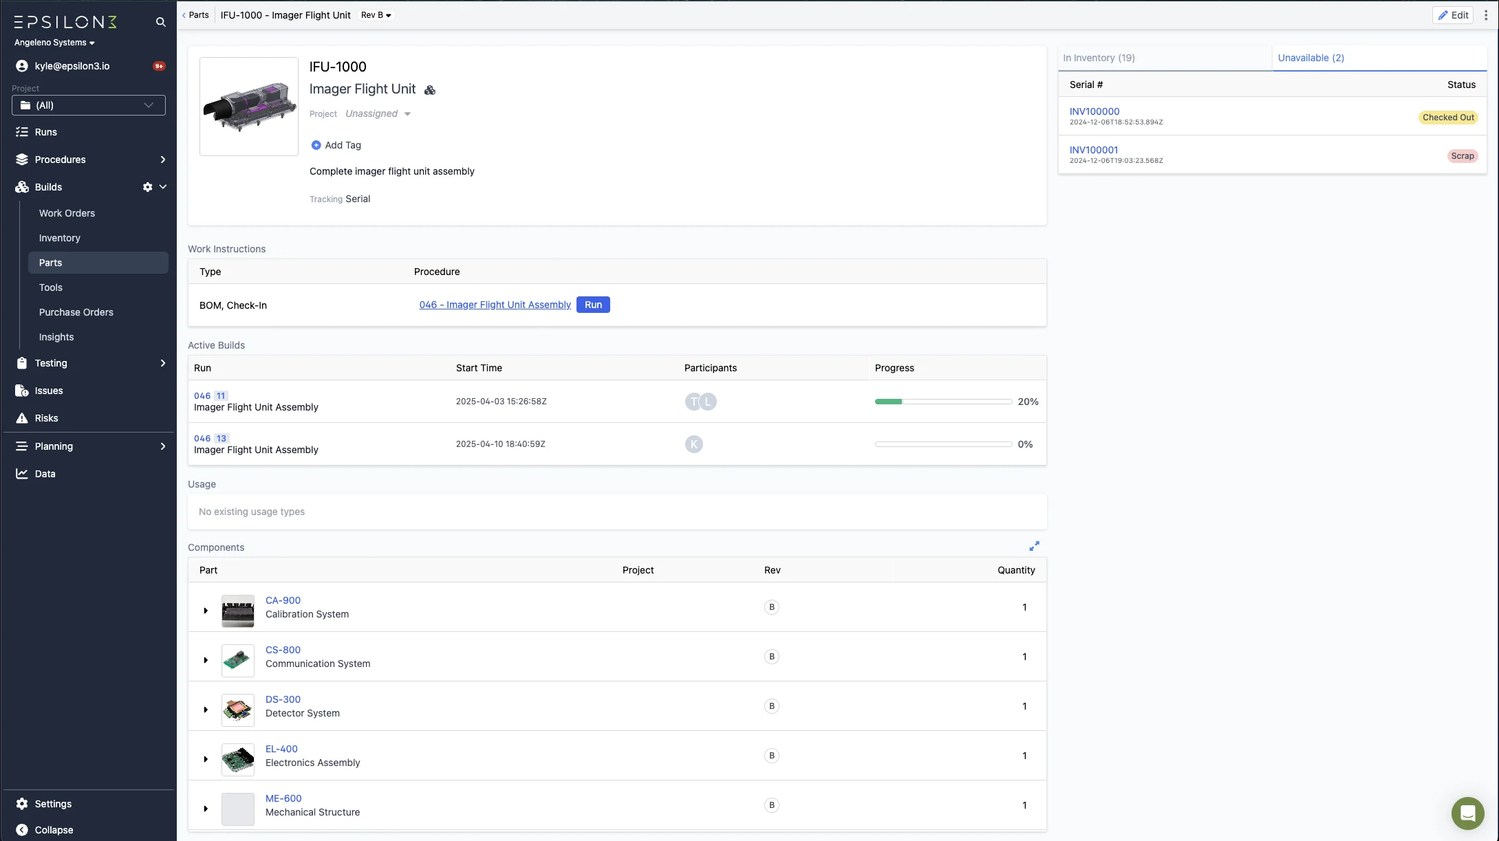
Task: Click the assembly icon beside Imager Flight Unit
Action: [x=430, y=90]
